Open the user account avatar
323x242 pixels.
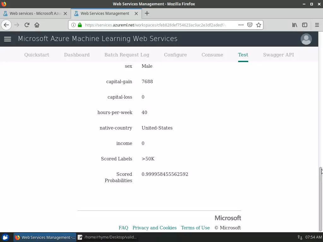click(x=306, y=39)
